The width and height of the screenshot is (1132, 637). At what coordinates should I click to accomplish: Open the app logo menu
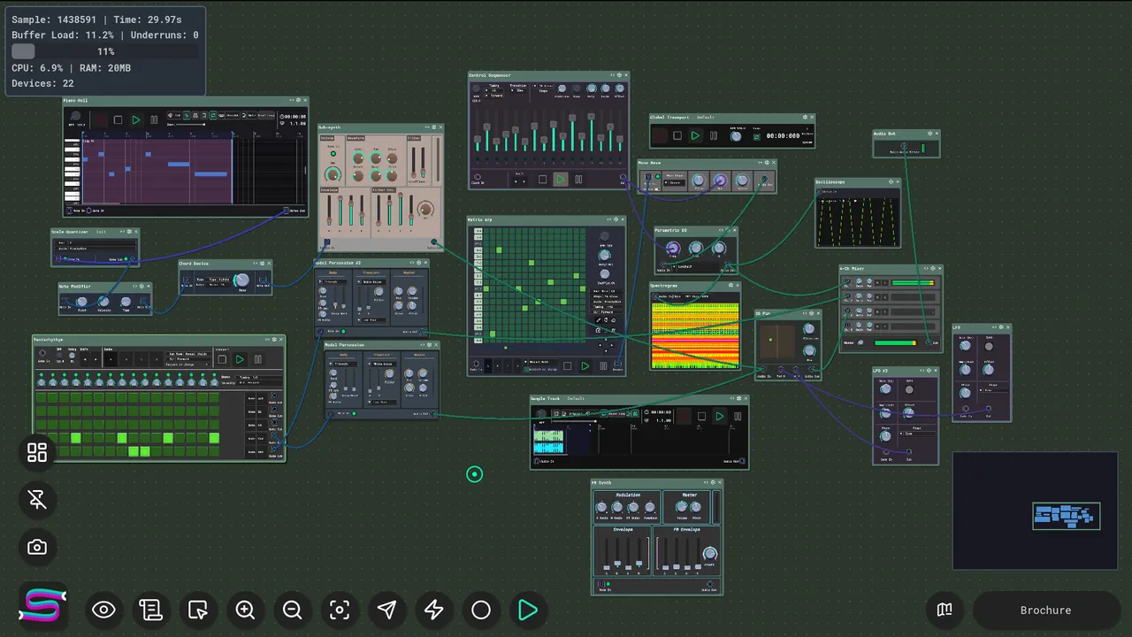pyautogui.click(x=42, y=605)
